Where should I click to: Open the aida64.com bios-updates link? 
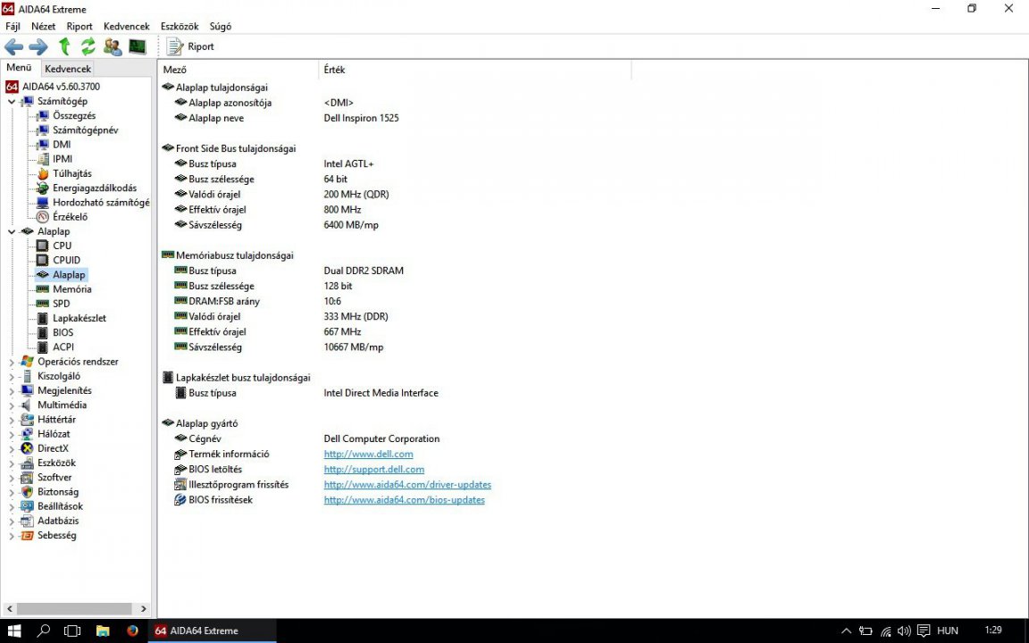click(405, 500)
